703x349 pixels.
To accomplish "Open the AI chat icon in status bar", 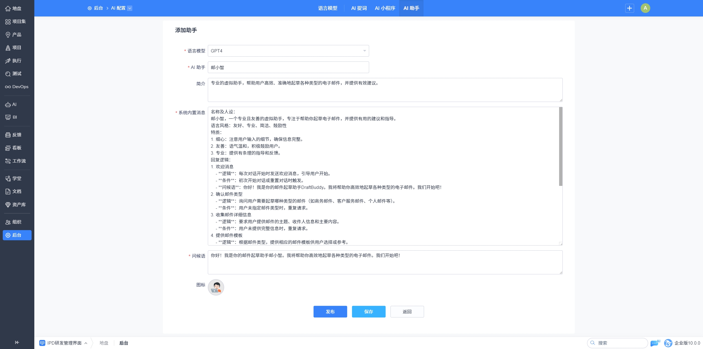I will 655,343.
